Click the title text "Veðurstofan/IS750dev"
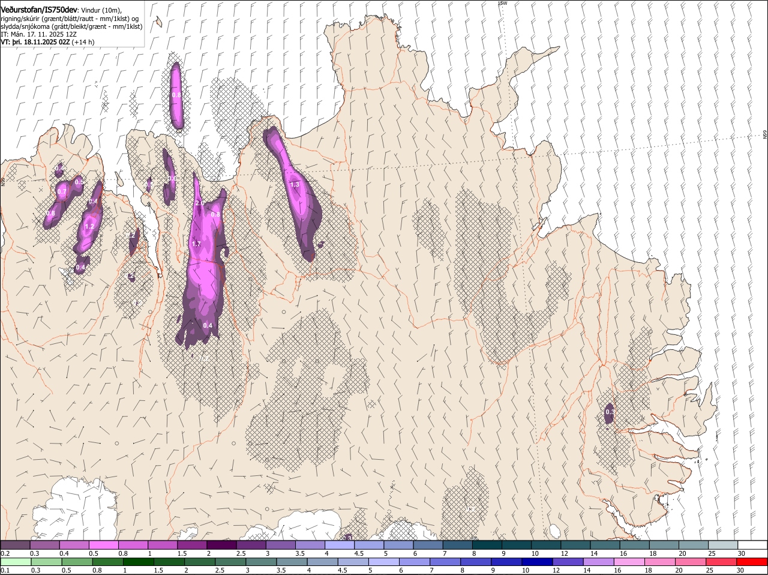 click(39, 10)
